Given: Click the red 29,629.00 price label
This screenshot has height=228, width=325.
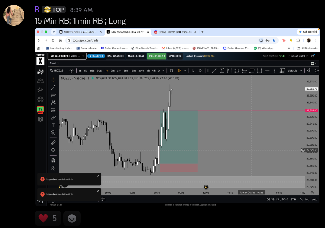Looking at the screenshot, I should click(x=312, y=110).
